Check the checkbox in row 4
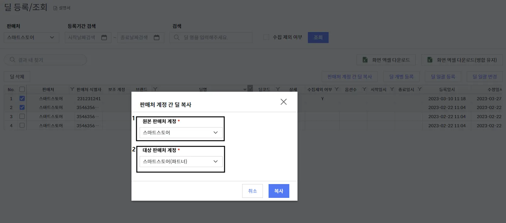Viewport: 506px width, 223px height. pos(22,125)
